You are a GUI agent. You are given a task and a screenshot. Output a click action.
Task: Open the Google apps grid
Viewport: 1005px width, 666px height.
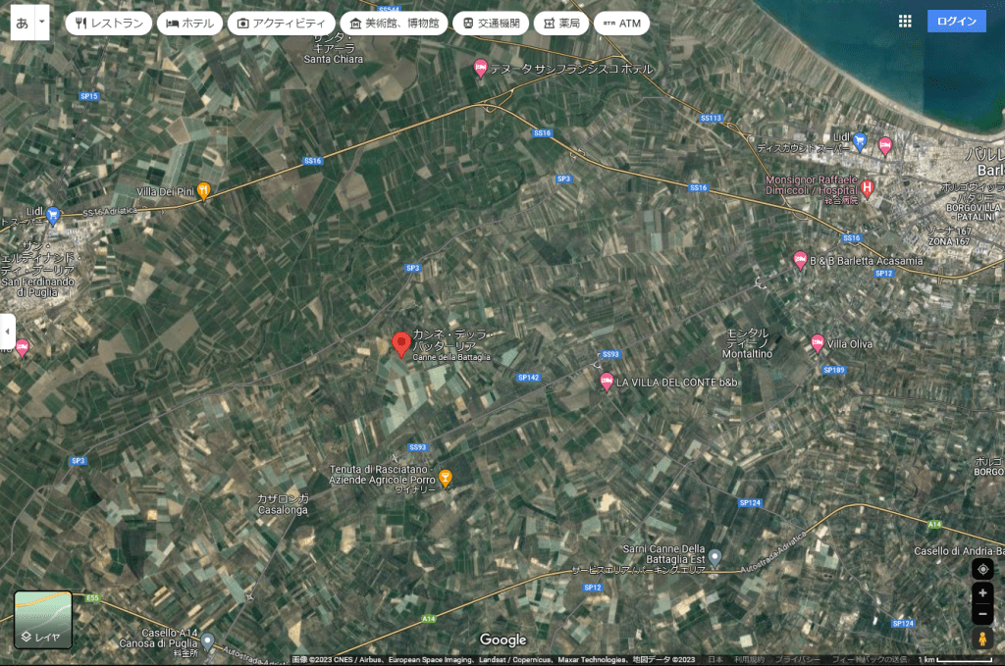point(905,22)
